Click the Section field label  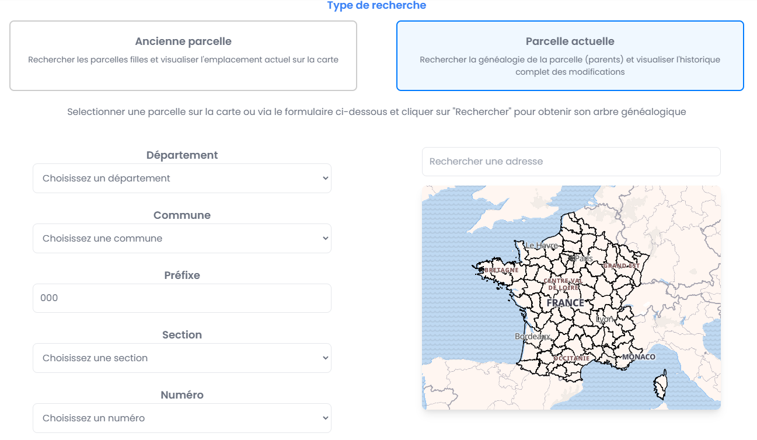(x=182, y=335)
